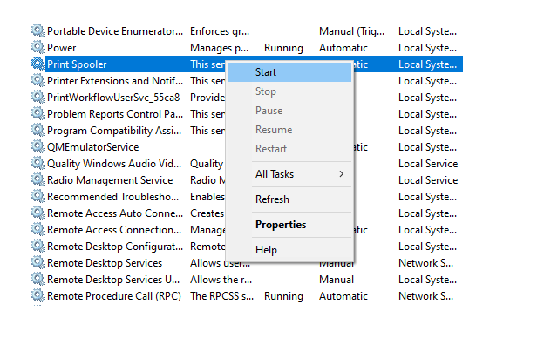Select Remote Desktop Services U service name
This screenshot has width=544, height=338.
pyautogui.click(x=113, y=280)
